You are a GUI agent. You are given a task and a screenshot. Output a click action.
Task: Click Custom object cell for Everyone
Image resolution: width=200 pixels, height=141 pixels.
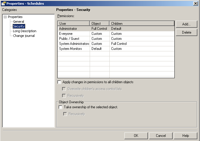click(x=100, y=34)
